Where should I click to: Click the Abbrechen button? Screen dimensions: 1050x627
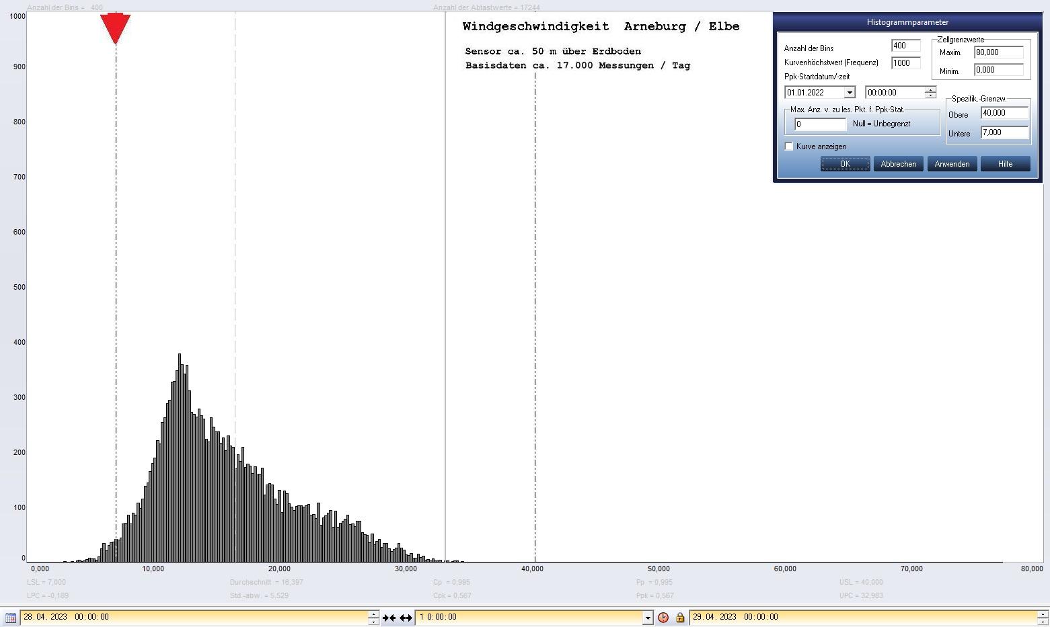898,164
